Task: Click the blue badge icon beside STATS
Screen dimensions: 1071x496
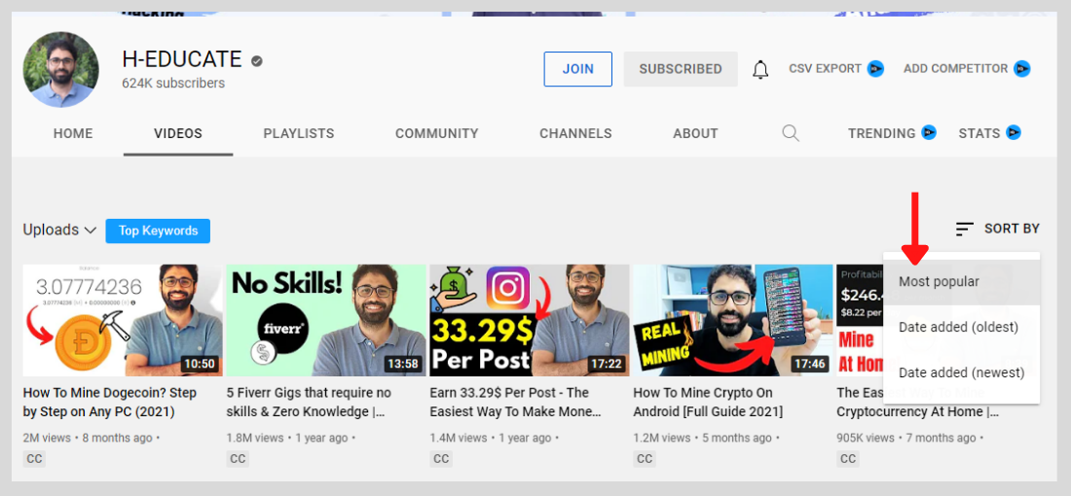Action: point(1014,133)
